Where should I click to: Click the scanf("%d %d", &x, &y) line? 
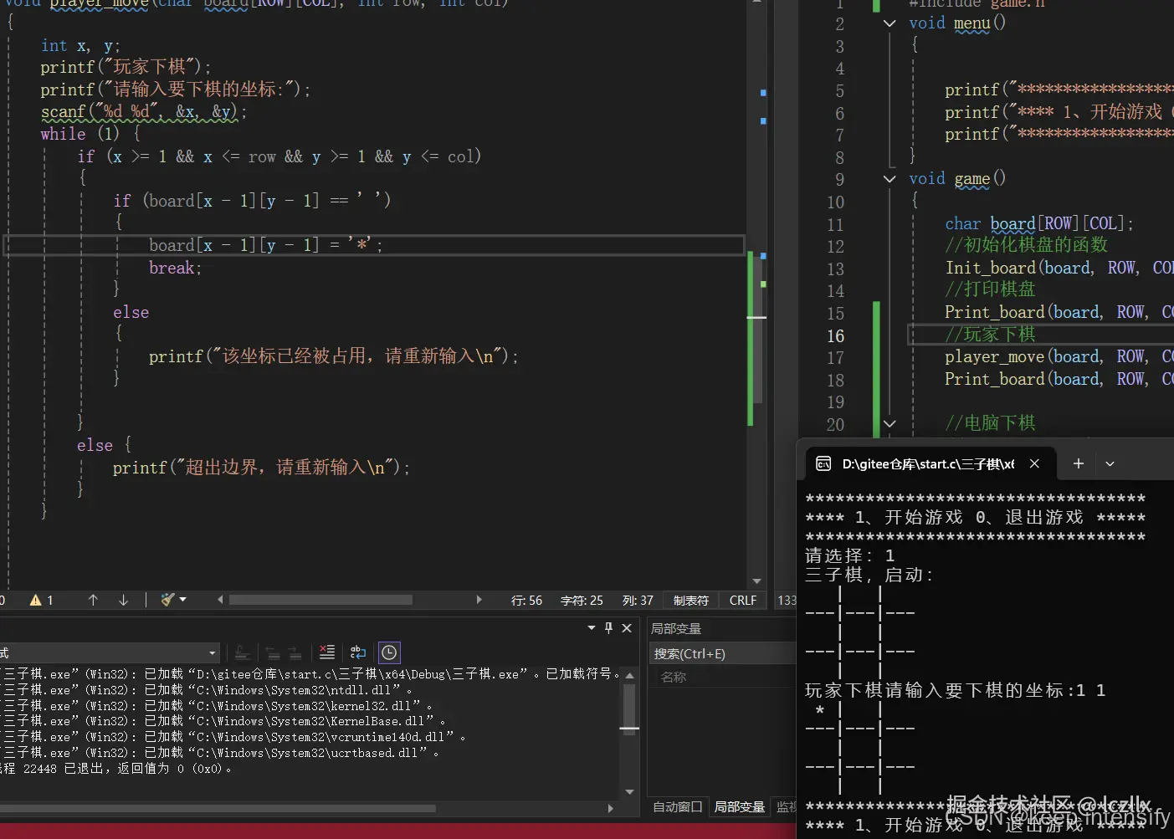tap(143, 111)
